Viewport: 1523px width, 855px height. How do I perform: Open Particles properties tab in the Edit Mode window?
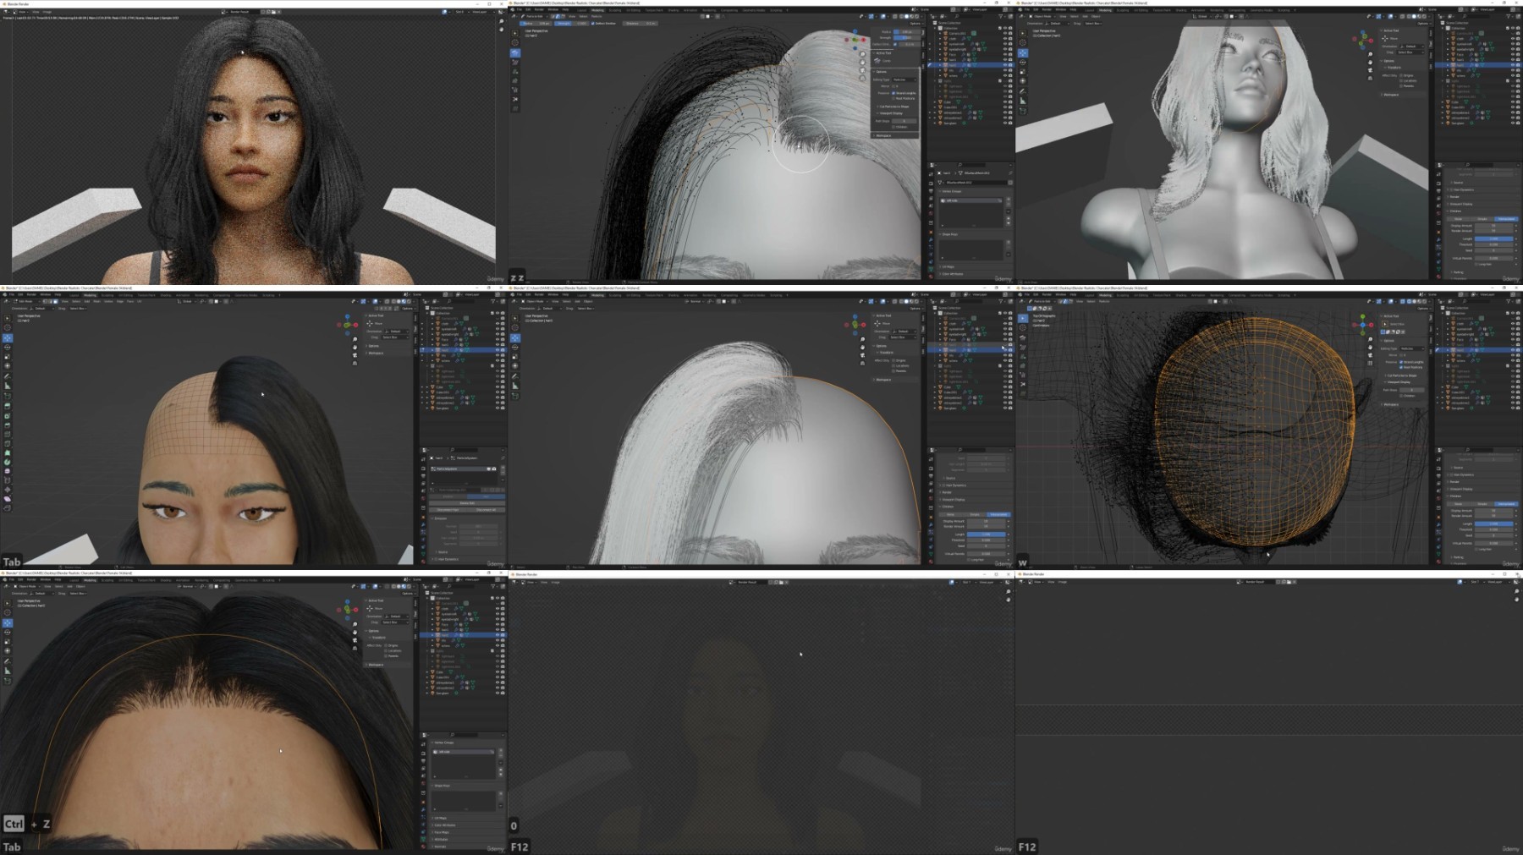tap(423, 532)
